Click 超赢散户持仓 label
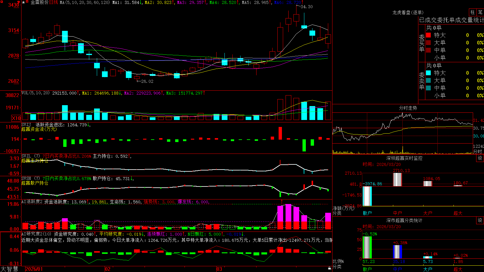Screen dimensions: 484x272 (35, 183)
